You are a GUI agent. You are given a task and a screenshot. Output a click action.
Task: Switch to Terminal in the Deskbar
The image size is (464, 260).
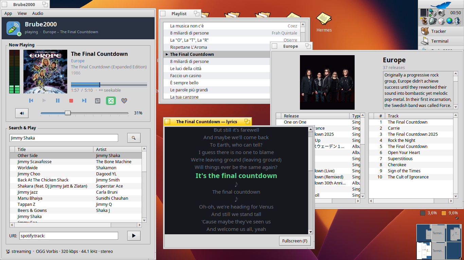(441, 41)
